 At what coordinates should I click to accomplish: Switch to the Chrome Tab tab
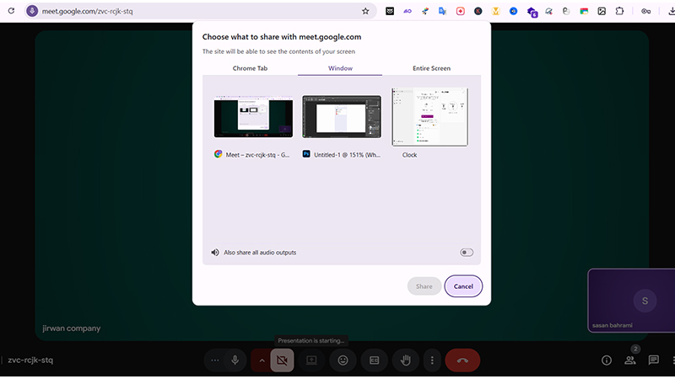click(250, 68)
